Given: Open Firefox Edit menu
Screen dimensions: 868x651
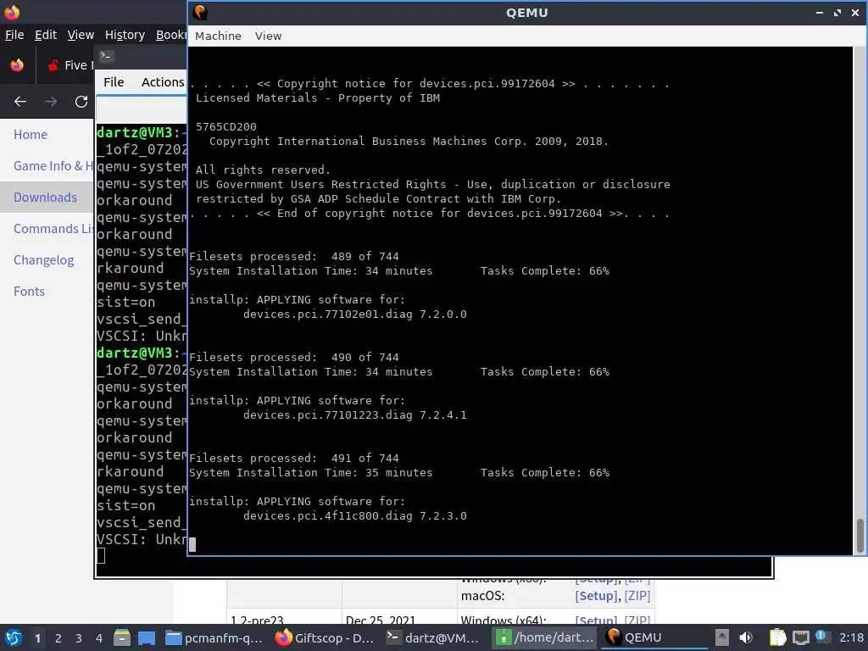Looking at the screenshot, I should click(46, 35).
